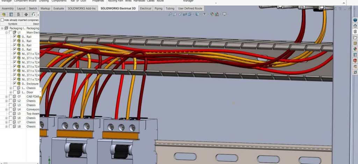Click the Display Style cube icon
This screenshot has width=358, height=164.
(x=197, y=14)
